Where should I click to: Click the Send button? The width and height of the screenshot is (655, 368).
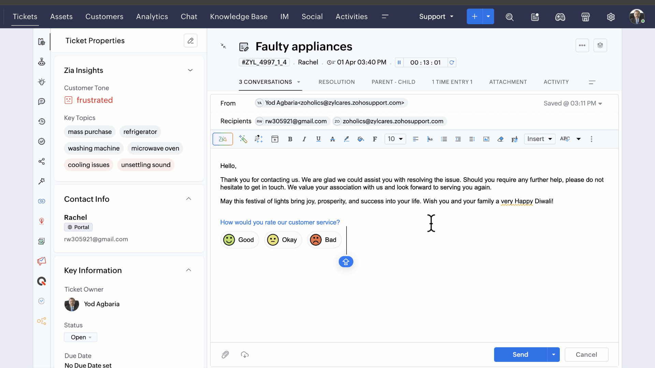pyautogui.click(x=520, y=355)
